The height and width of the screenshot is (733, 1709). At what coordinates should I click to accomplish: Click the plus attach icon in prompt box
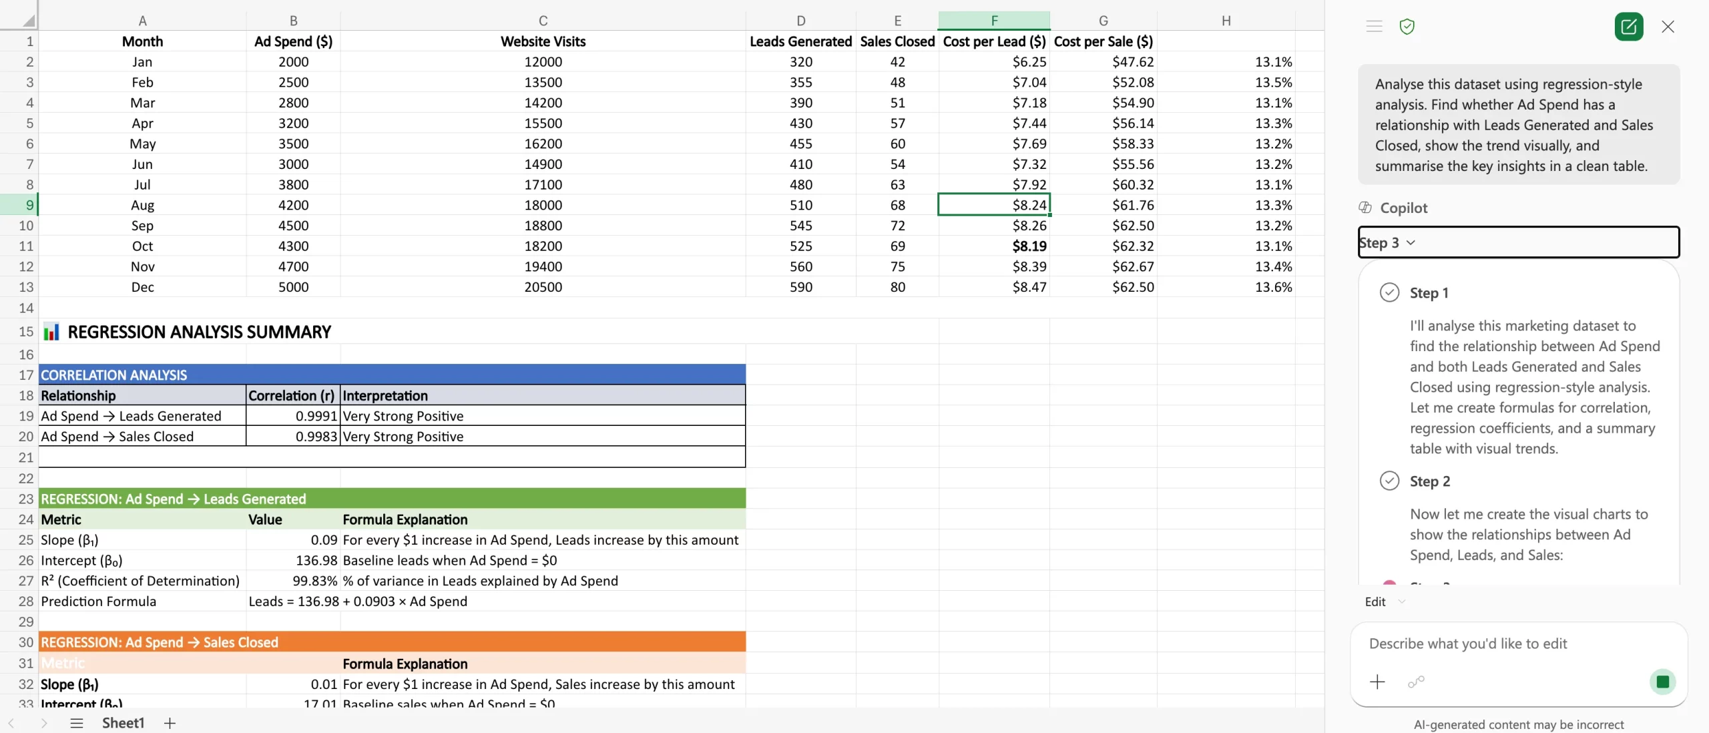click(x=1377, y=682)
